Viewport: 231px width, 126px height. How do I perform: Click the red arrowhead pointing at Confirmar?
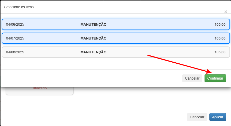(209, 72)
